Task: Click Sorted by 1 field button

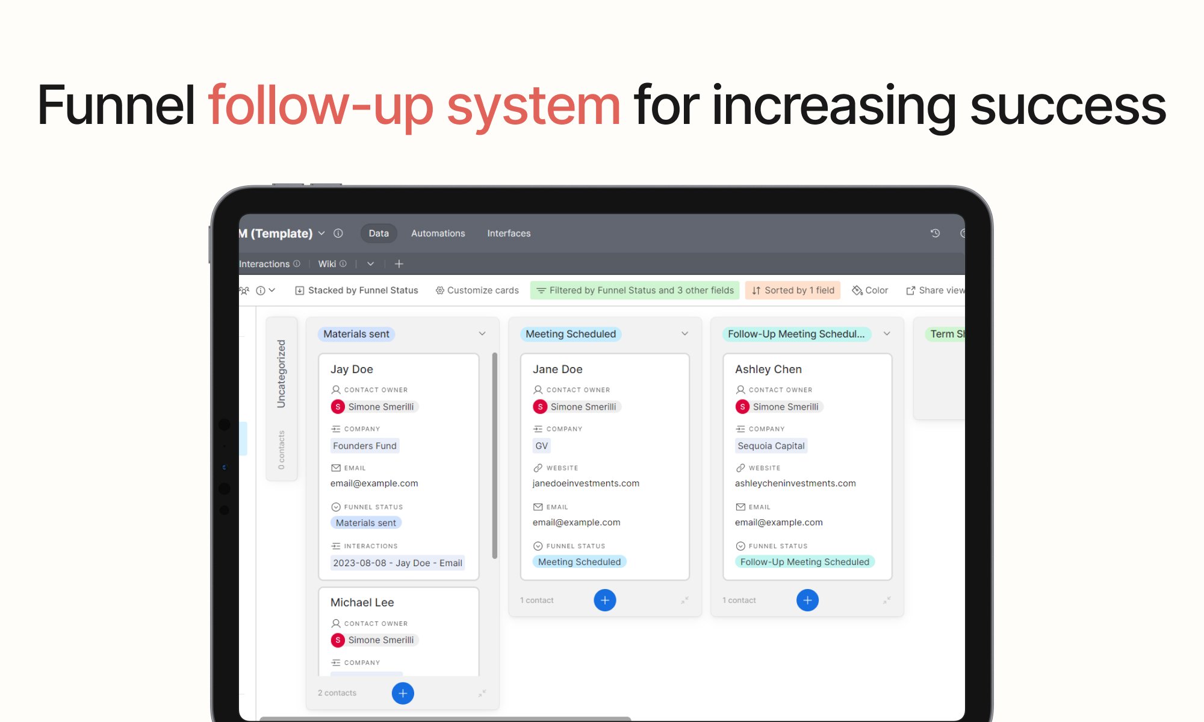Action: point(793,290)
